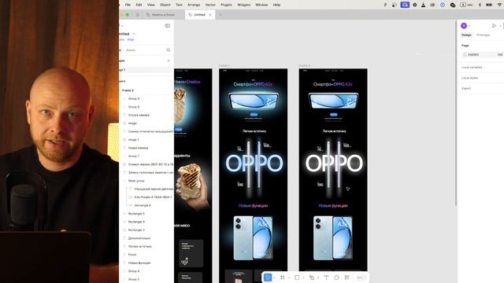
Task: Select the Text tool in bottom toolbar
Action: 326,277
